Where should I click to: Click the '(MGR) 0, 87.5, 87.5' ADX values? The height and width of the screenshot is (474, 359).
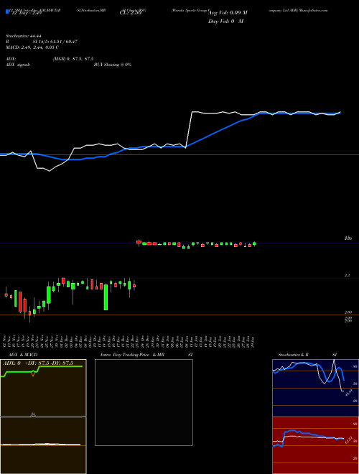[73, 59]
